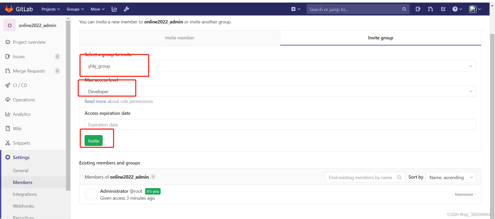Image resolution: width=495 pixels, height=219 pixels.
Task: Expand the More dropdown menu
Action: point(97,9)
